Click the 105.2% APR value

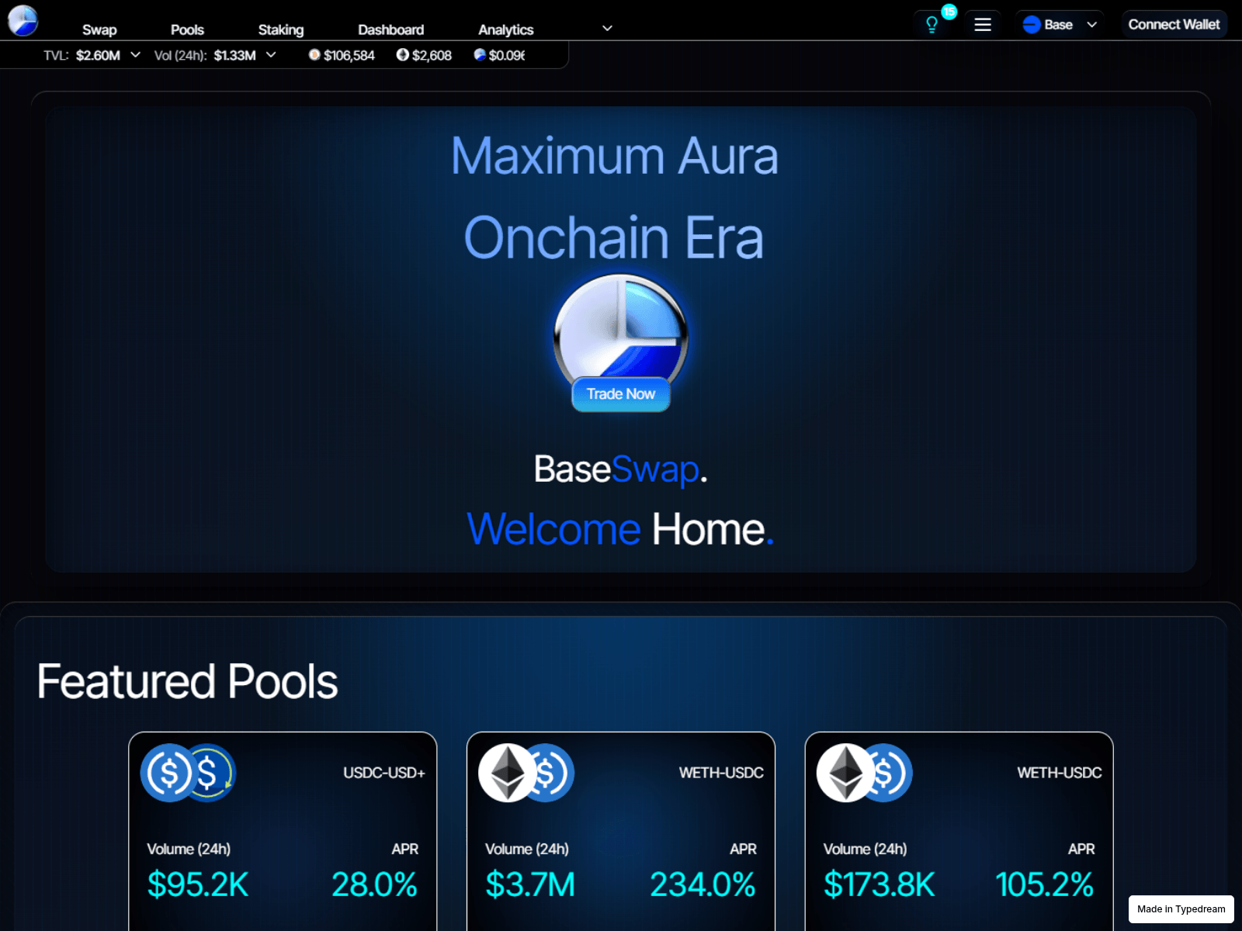1045,884
